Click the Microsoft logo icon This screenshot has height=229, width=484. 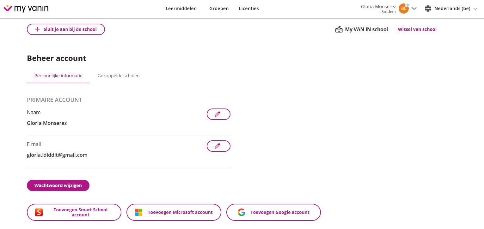pos(139,212)
